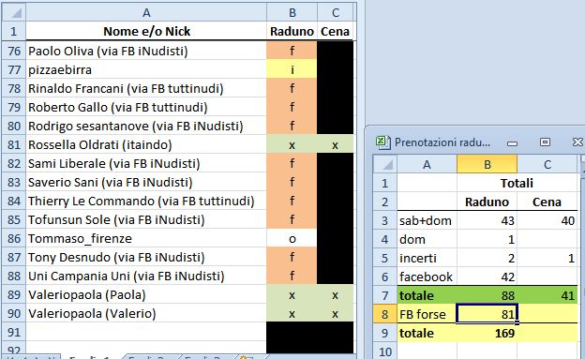The image size is (585, 359).
Task: Click the Raduno header in left sheet
Action: pyautogui.click(x=292, y=31)
